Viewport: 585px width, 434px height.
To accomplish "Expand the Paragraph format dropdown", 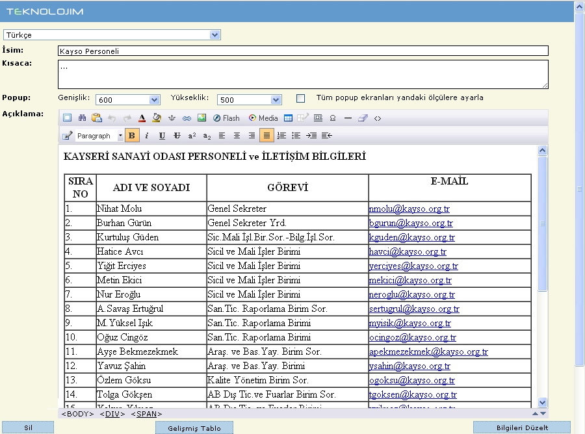I will point(120,135).
